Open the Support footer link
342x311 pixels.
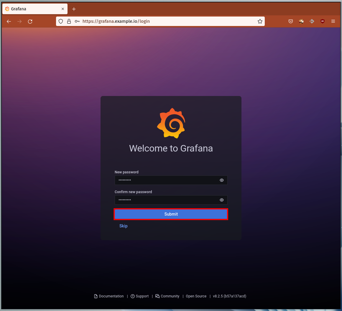139,296
